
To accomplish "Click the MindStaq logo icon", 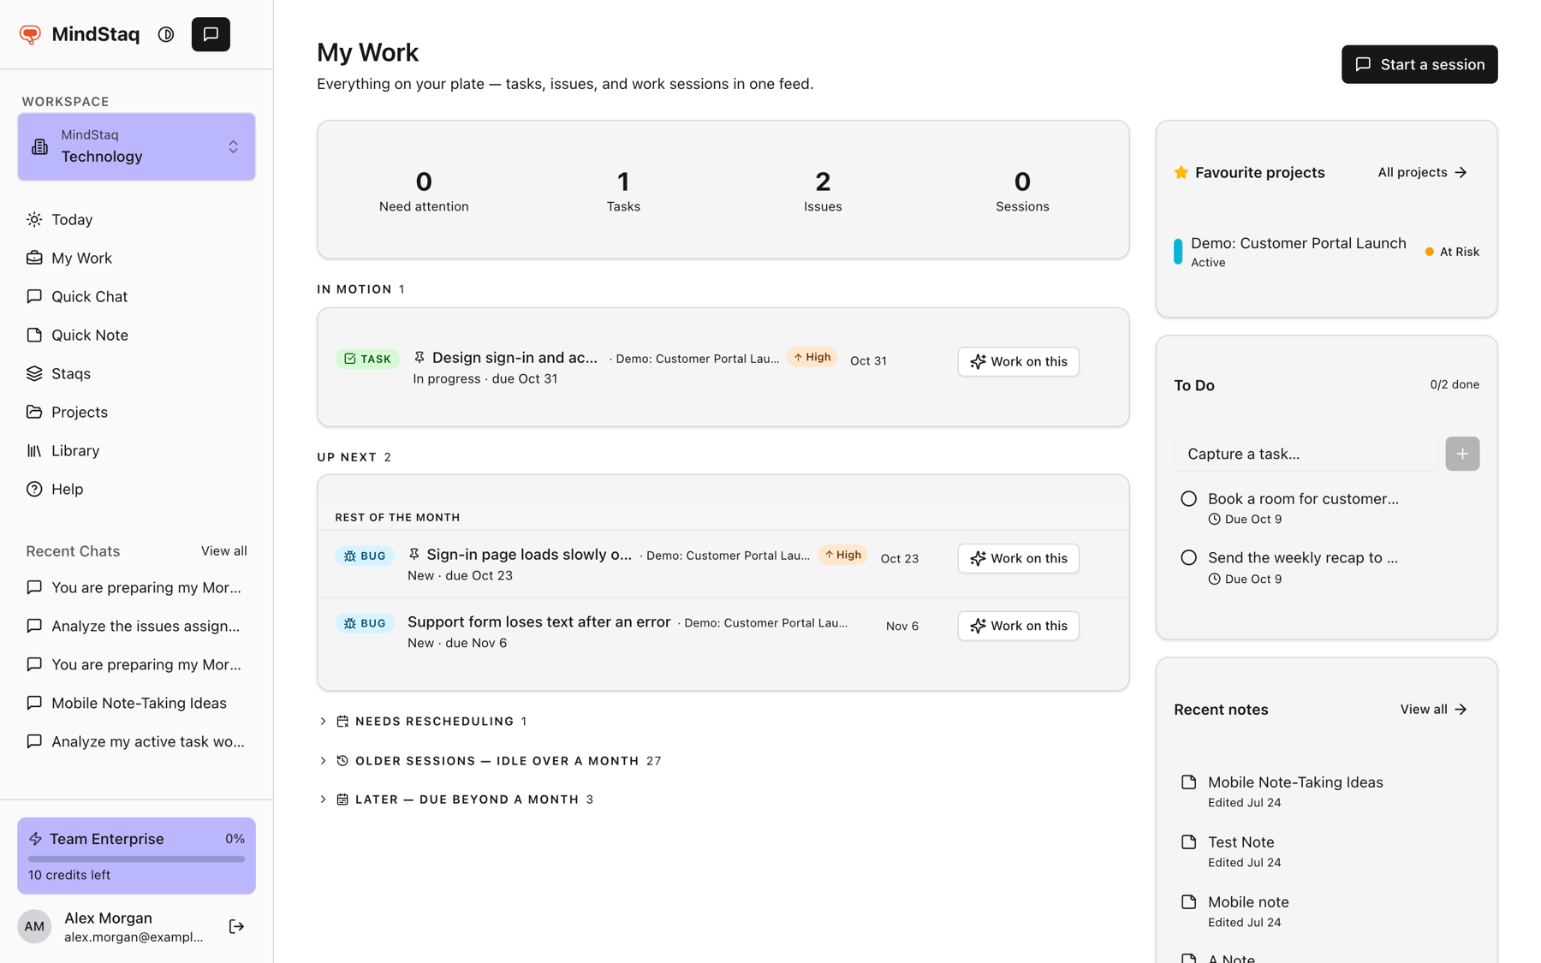I will pyautogui.click(x=31, y=34).
